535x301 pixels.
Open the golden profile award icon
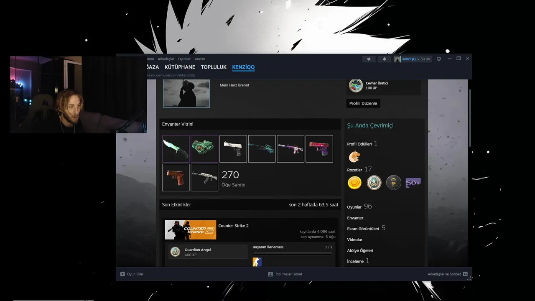pos(354,156)
